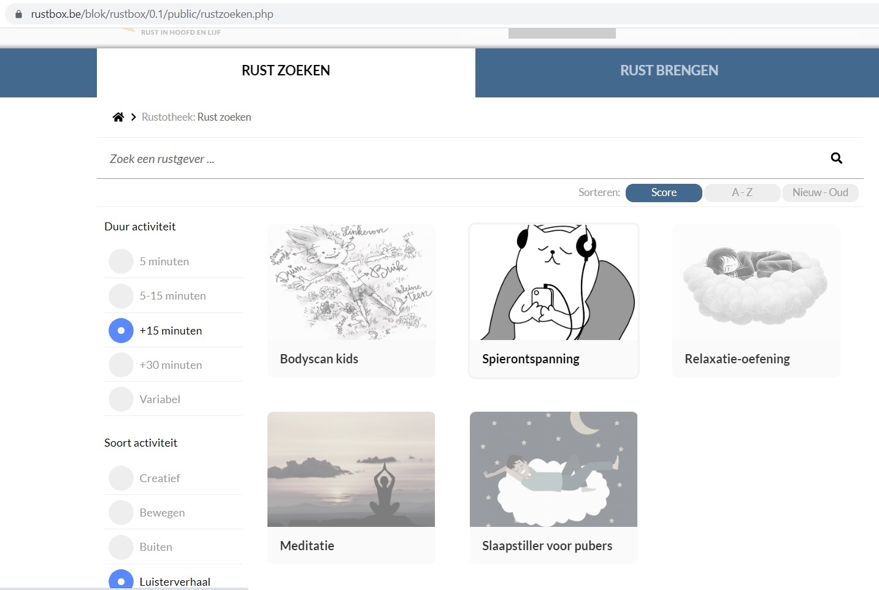
Task: Disable the Luisterverhaal filter
Action: 121,580
